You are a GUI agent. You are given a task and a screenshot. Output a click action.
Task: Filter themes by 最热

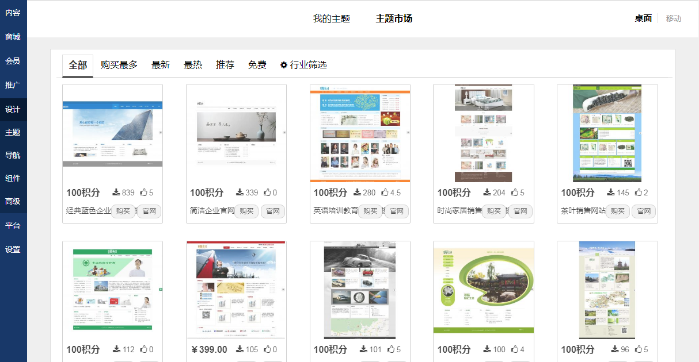pyautogui.click(x=193, y=65)
